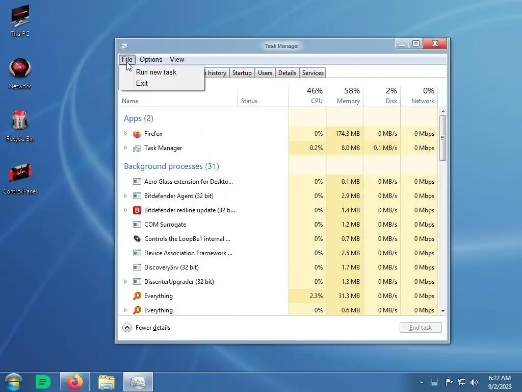This screenshot has height=392, width=522.
Task: Click the Everything 2.3% CPU process icon
Action: 137,296
